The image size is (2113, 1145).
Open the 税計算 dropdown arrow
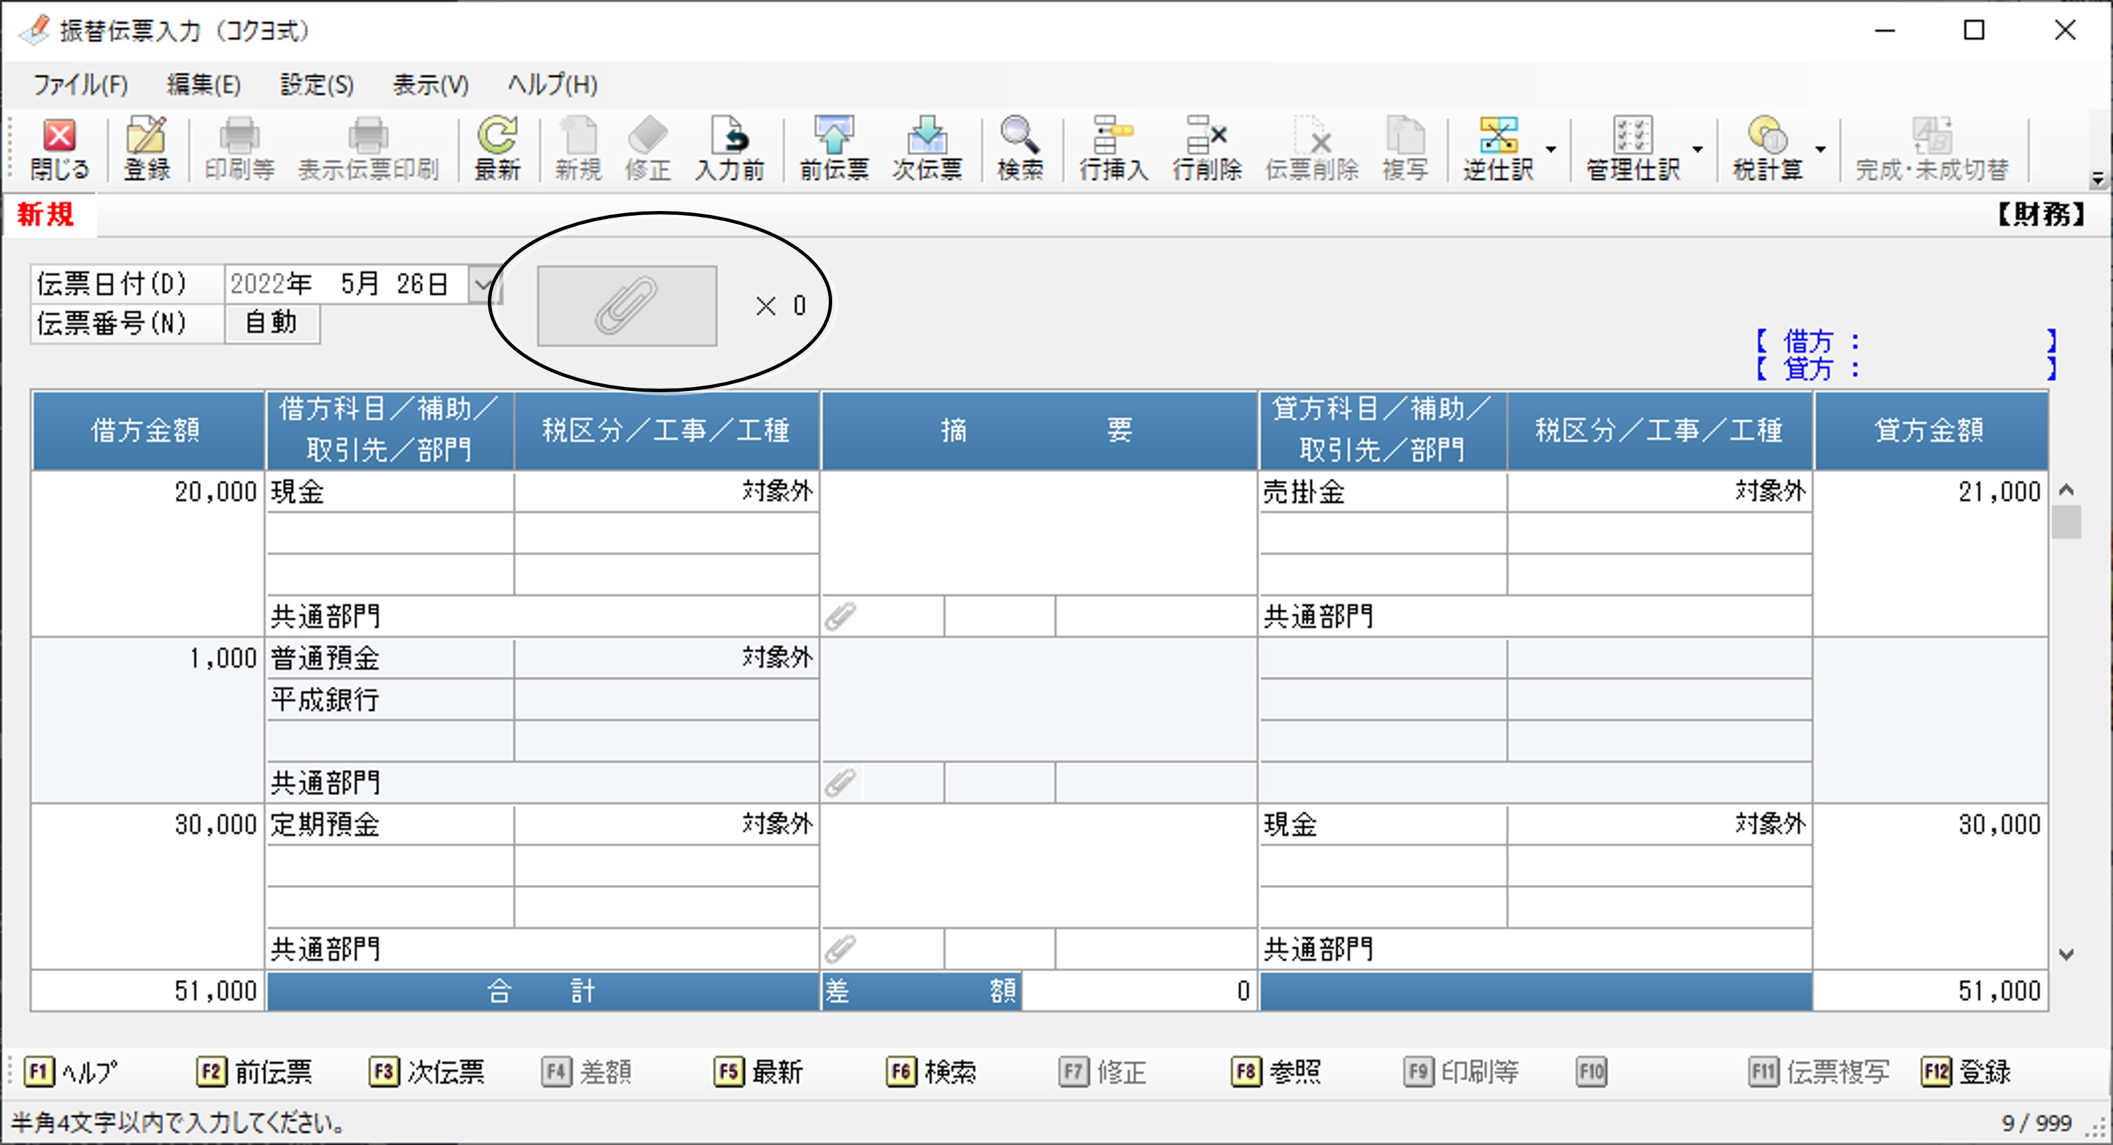click(1820, 149)
